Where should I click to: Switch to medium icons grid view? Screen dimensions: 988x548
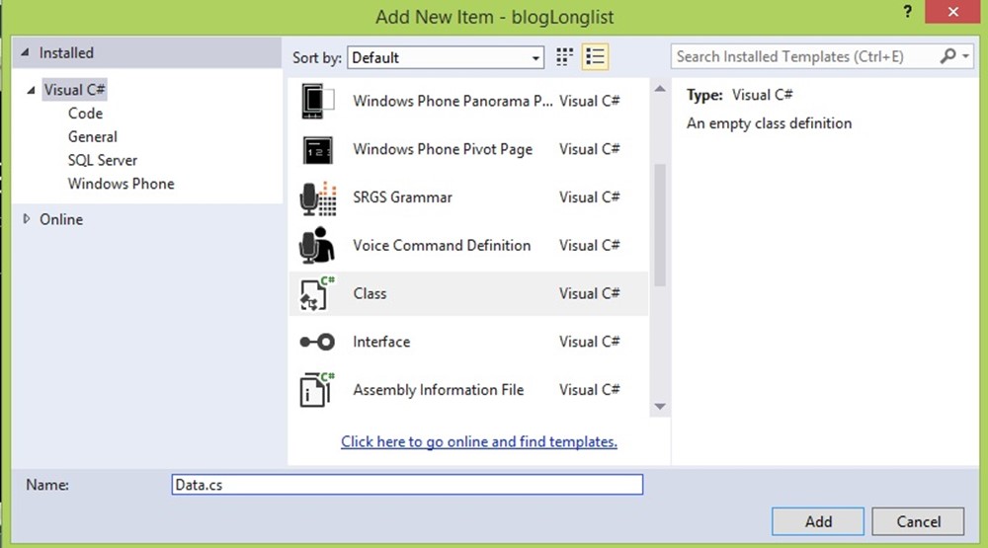pyautogui.click(x=564, y=57)
